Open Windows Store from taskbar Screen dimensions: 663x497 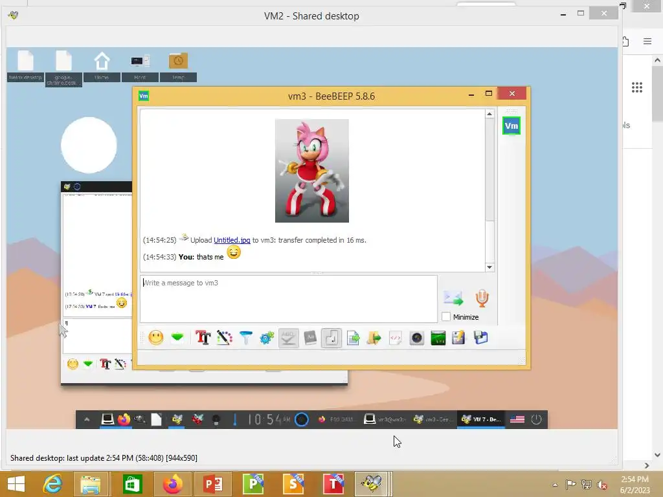(132, 484)
